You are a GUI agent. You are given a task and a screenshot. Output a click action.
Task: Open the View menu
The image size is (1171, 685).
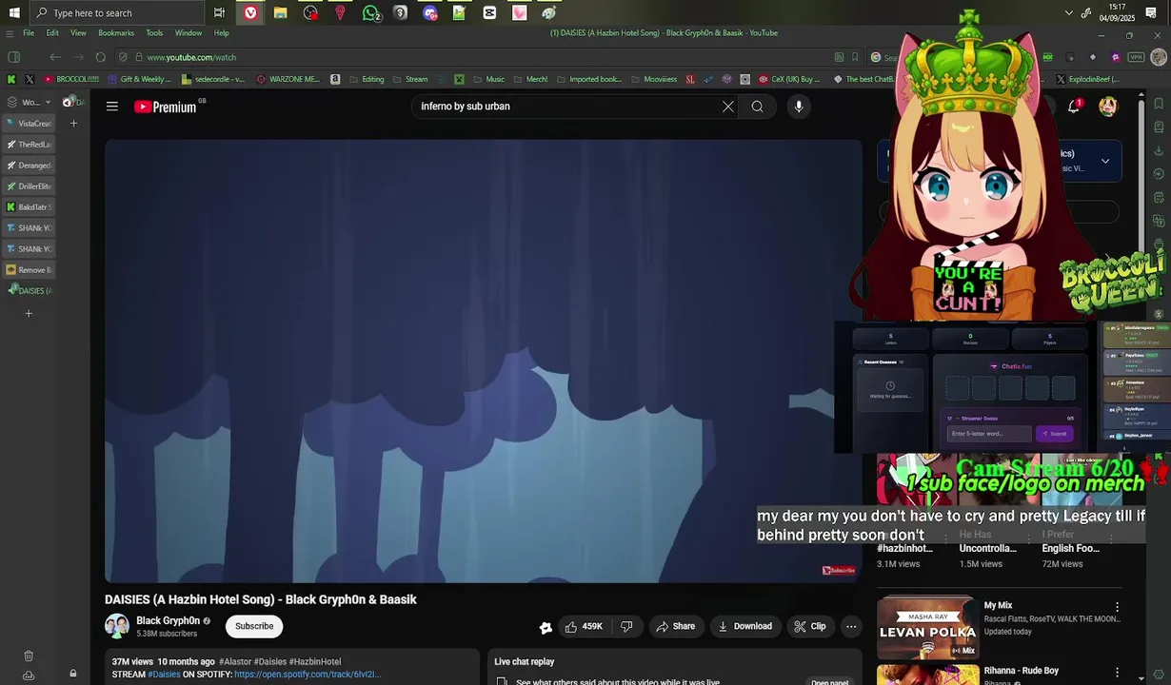78,33
